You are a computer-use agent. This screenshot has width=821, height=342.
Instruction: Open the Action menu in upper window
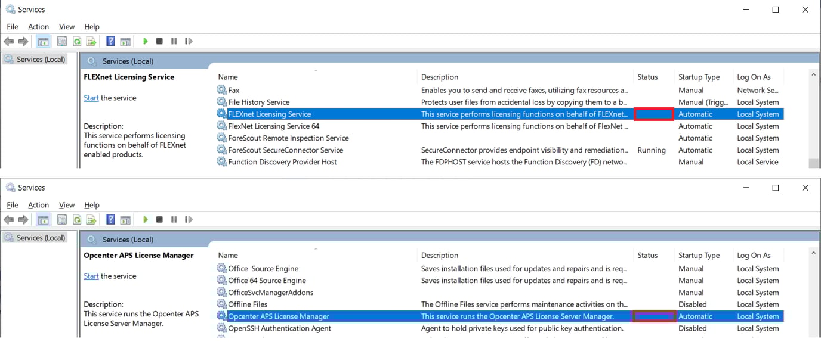click(x=38, y=27)
